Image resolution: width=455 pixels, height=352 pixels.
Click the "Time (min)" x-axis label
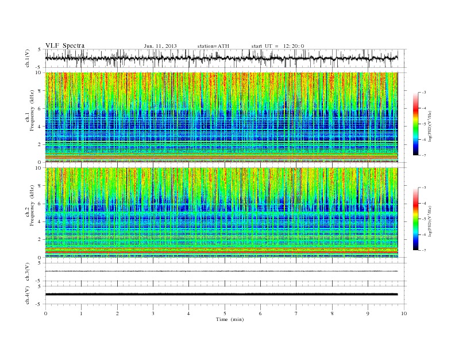tap(230, 319)
